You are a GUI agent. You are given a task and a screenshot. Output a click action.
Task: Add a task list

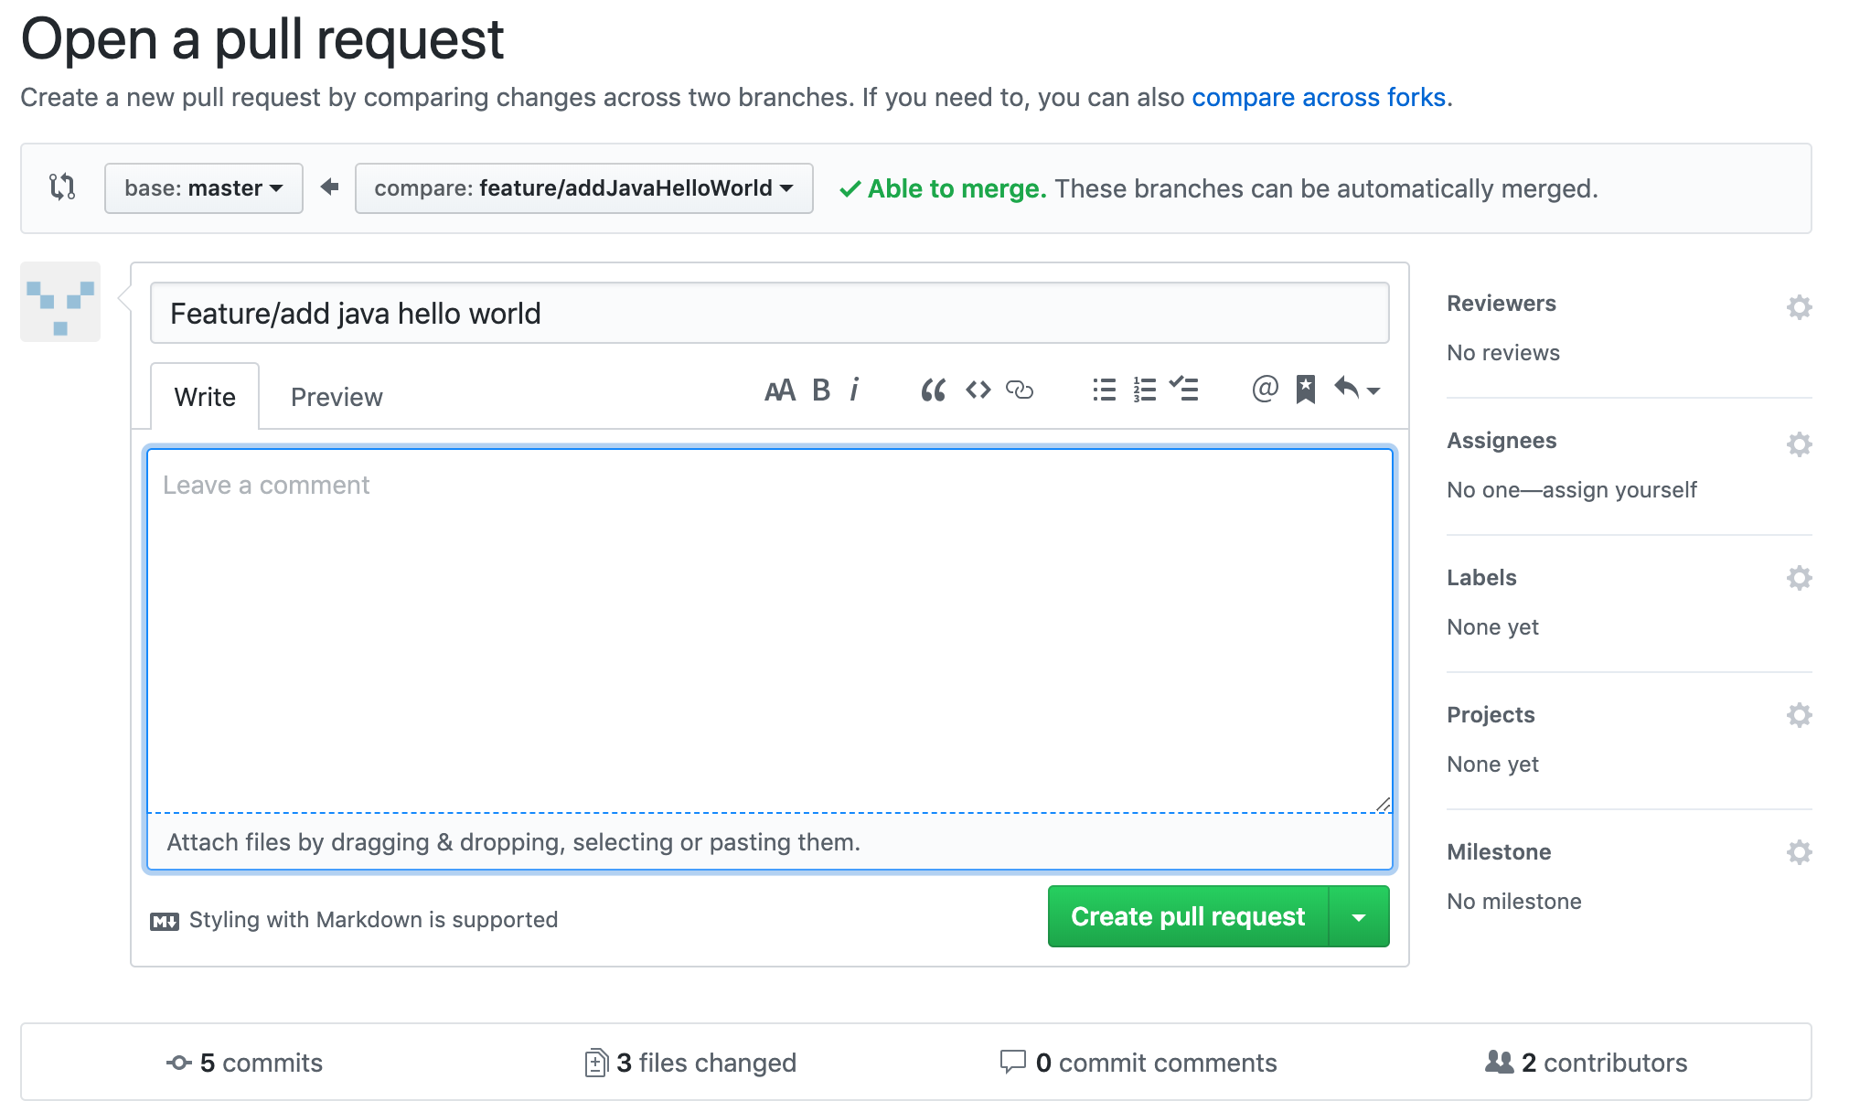(x=1183, y=390)
